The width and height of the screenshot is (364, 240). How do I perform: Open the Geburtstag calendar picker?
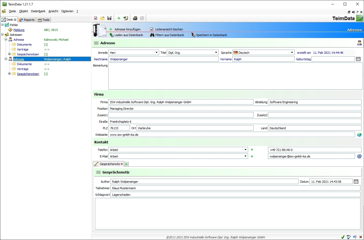coord(358,59)
